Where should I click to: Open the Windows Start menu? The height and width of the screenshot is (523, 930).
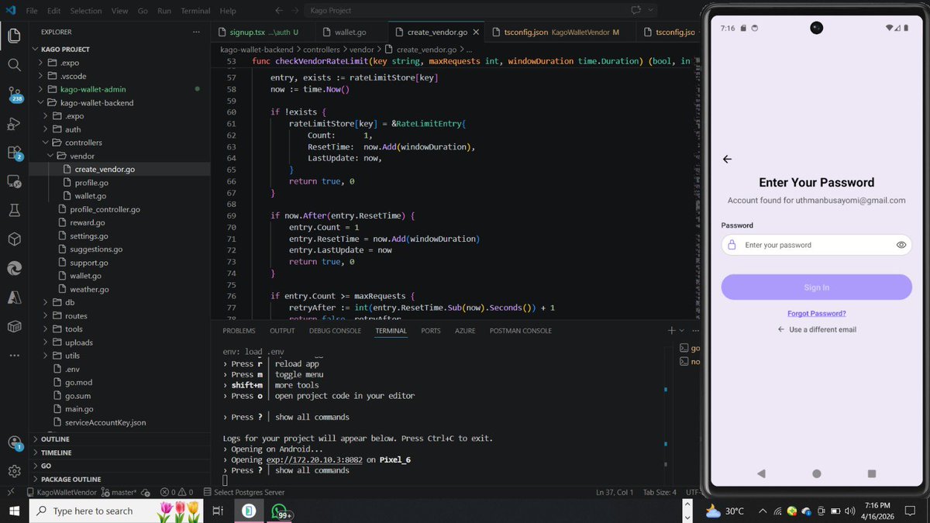pos(14,511)
